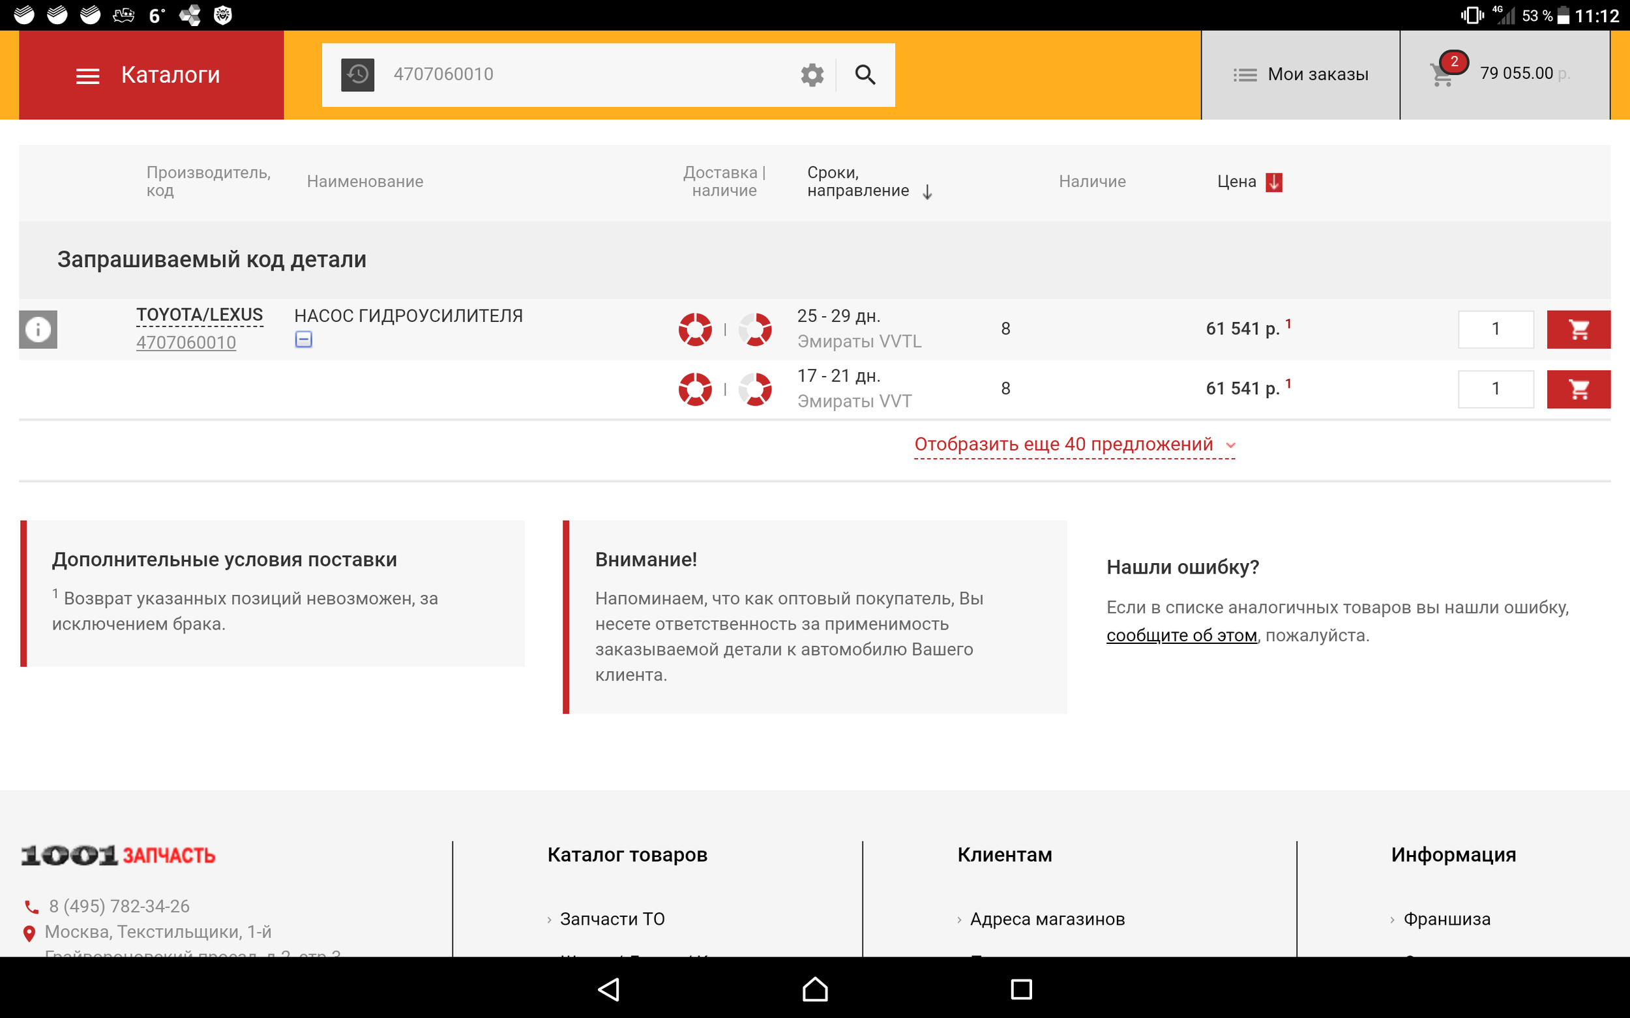
Task: Open Франшиза footer link
Action: [x=1447, y=919]
